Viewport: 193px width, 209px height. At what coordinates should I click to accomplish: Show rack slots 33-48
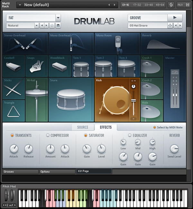149,5
